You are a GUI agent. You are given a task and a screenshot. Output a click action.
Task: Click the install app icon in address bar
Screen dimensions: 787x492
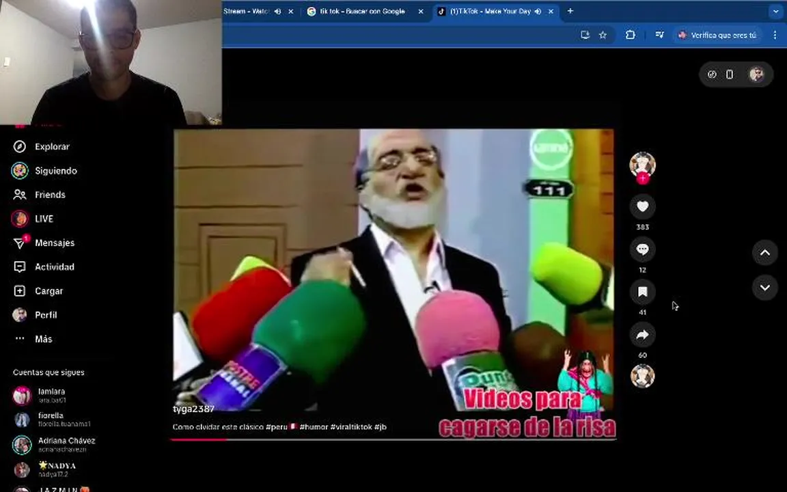(585, 35)
